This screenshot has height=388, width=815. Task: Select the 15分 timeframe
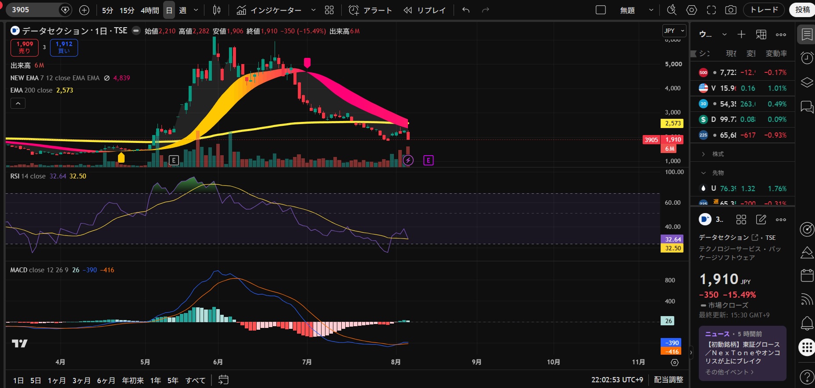click(x=127, y=10)
